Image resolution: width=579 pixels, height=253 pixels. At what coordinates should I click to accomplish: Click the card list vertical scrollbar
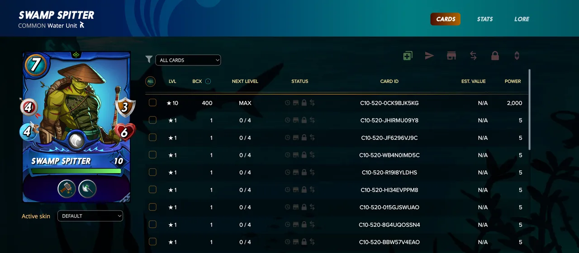[x=529, y=110]
